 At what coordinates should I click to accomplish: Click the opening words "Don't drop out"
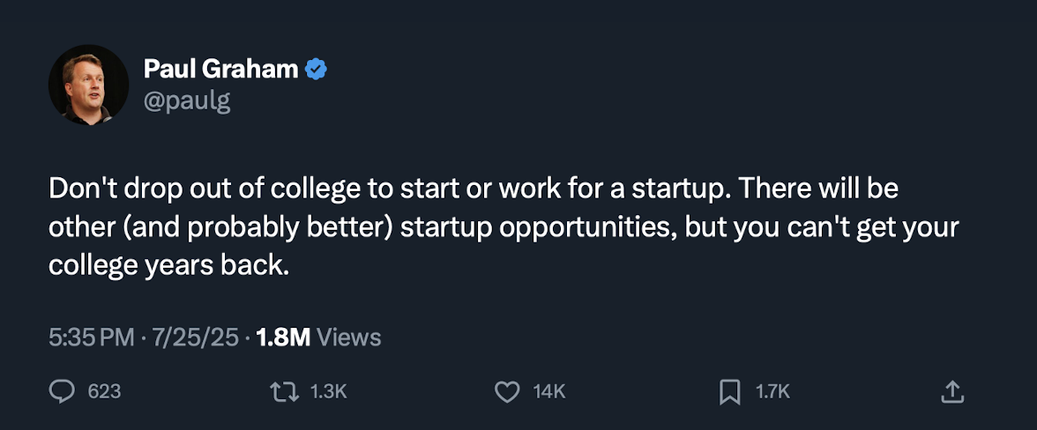coord(128,189)
